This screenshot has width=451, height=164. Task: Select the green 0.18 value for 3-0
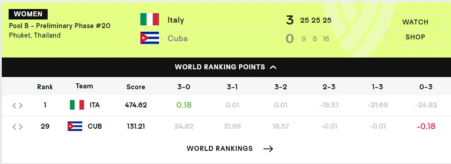[x=184, y=105]
